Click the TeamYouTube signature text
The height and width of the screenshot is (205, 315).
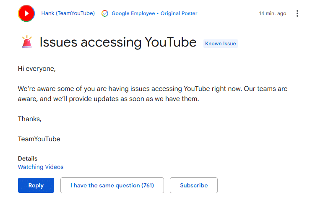pyautogui.click(x=39, y=139)
